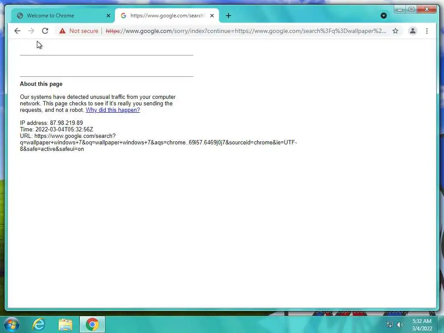
Task: Click the Show desktop strip on the taskbar
Action: point(441,324)
